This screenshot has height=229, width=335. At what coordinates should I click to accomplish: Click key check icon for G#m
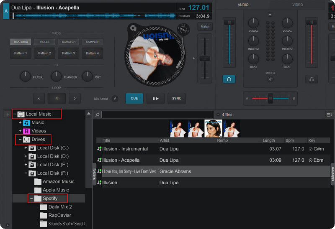tap(310, 149)
